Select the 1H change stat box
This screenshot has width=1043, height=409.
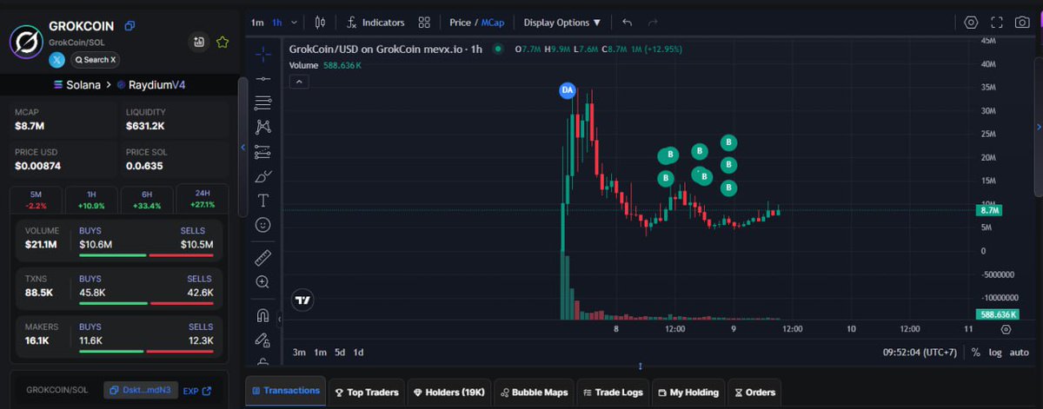[91, 200]
